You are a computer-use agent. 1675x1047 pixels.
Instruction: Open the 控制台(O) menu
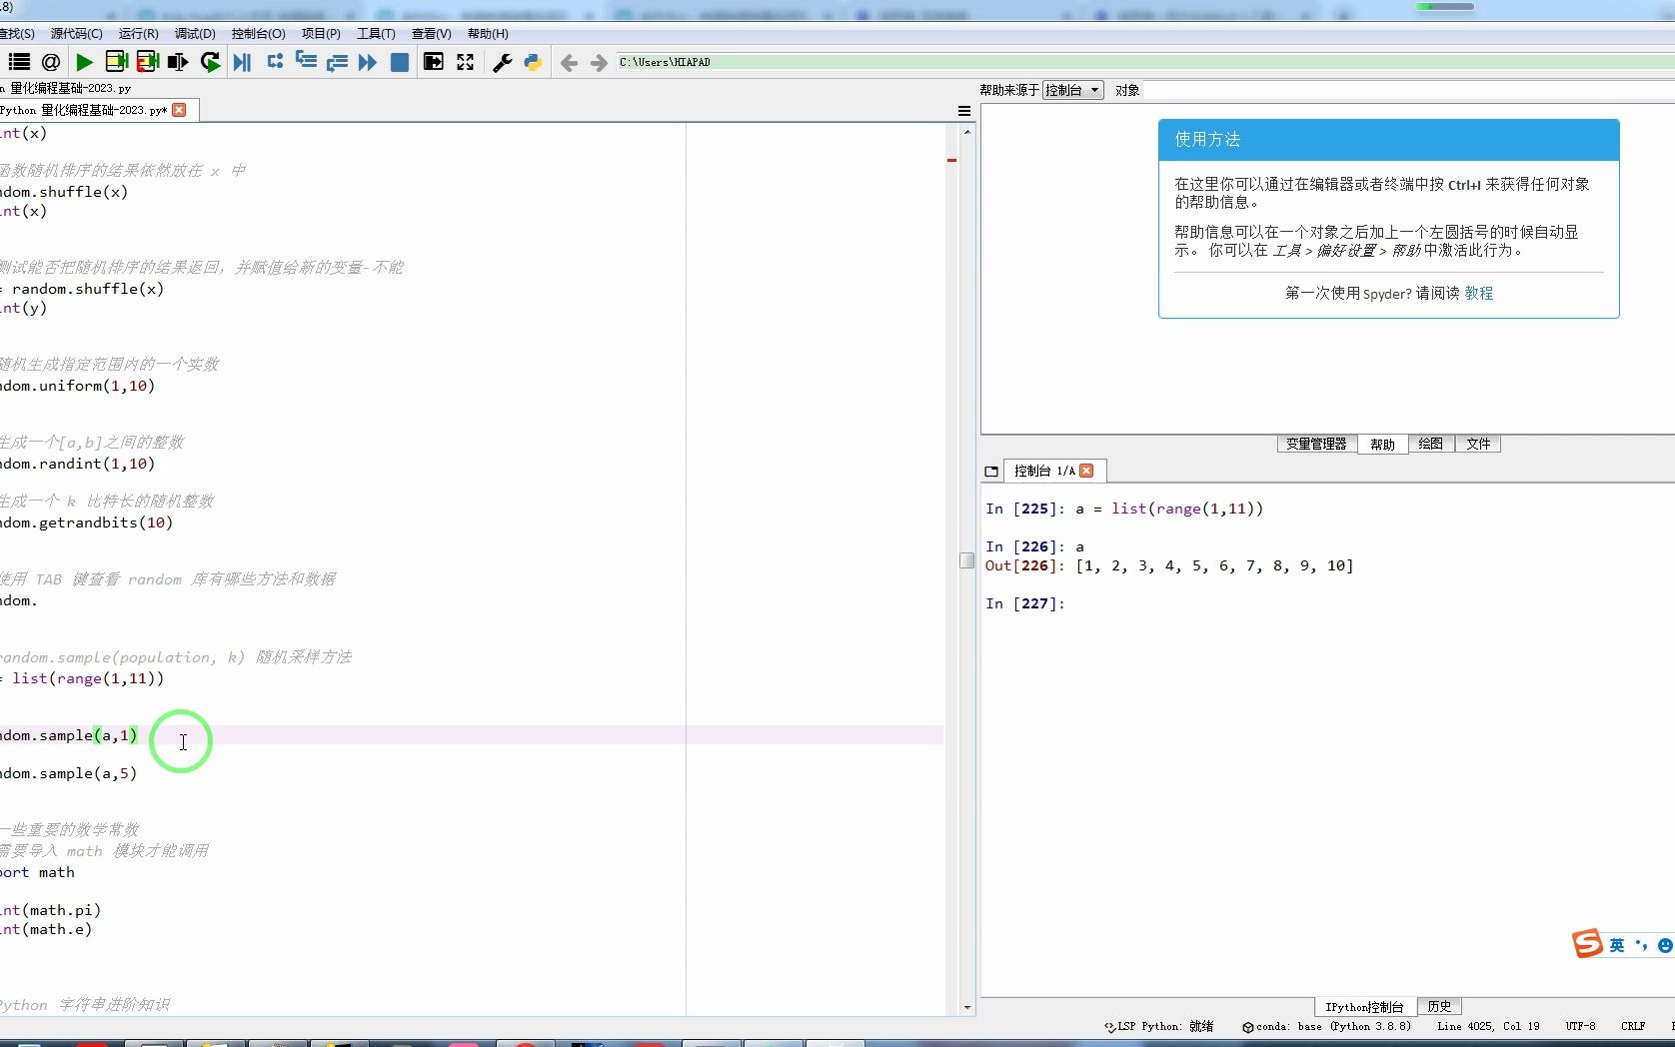point(258,34)
